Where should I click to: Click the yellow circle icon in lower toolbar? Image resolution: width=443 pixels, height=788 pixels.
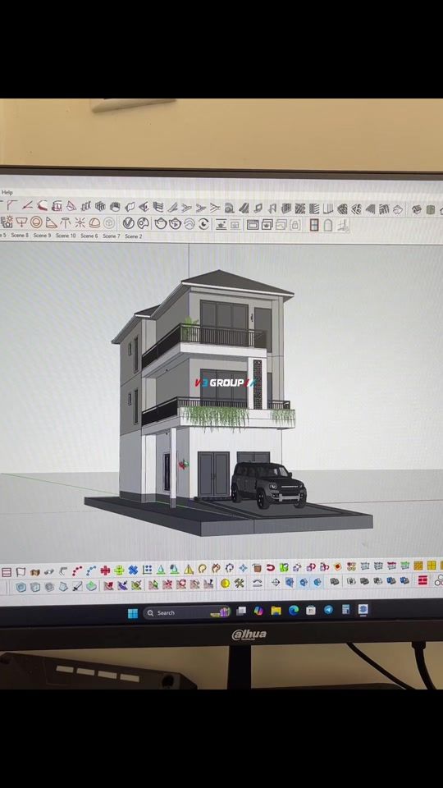pos(225,584)
